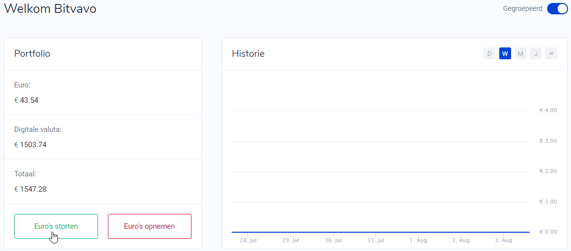
Task: Toggle the Gegroepeerd switch
Action: click(557, 9)
